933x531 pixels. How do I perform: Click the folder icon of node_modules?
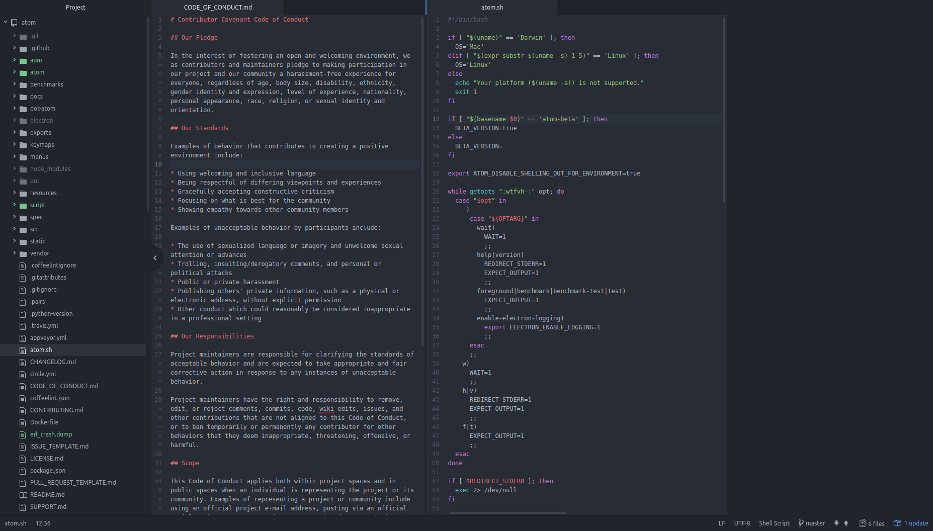click(x=23, y=169)
